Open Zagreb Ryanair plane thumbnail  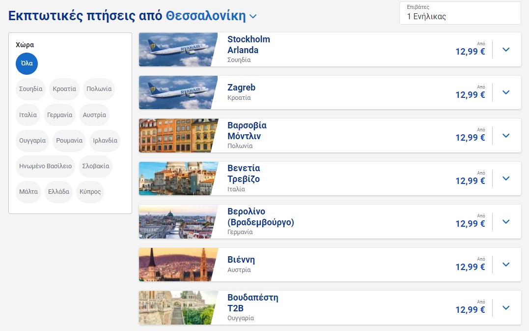tap(178, 92)
